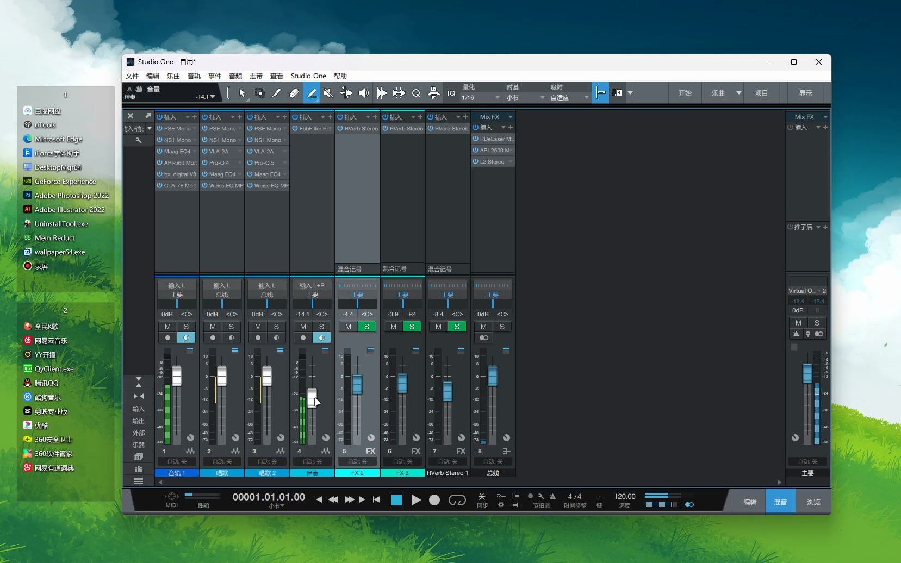
Task: Click the 显示 button
Action: 805,93
